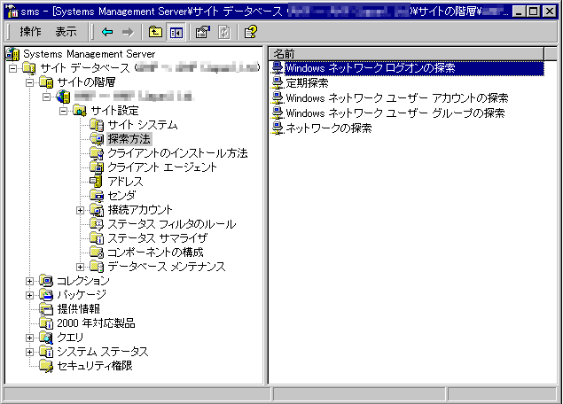Select Windows ネットワーク ユーザー アカウントの探索
This screenshot has height=404, width=563.
pos(397,98)
